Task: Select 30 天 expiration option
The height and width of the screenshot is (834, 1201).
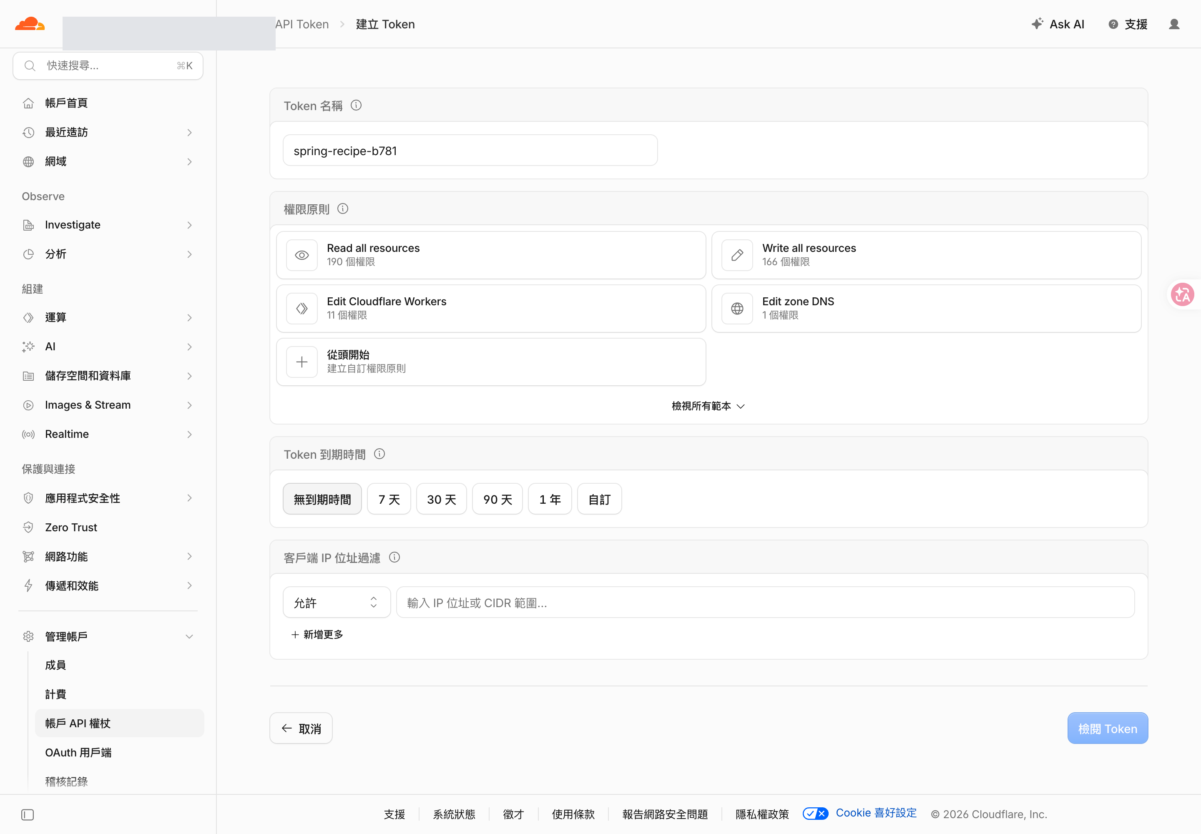Action: click(x=441, y=499)
